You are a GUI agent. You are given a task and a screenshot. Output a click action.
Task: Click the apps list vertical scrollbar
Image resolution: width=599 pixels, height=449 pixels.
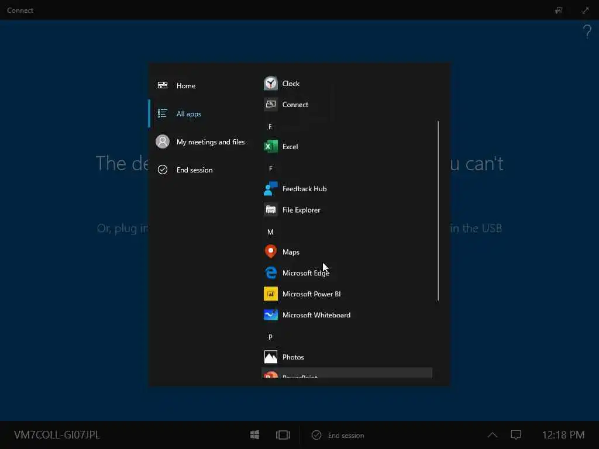click(438, 210)
